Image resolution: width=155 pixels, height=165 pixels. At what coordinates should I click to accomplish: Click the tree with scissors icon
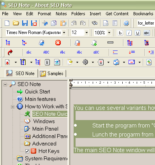pyautogui.click(x=146, y=43)
